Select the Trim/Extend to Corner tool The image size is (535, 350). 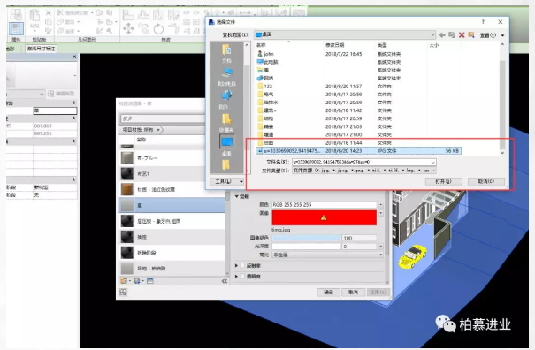click(173, 28)
